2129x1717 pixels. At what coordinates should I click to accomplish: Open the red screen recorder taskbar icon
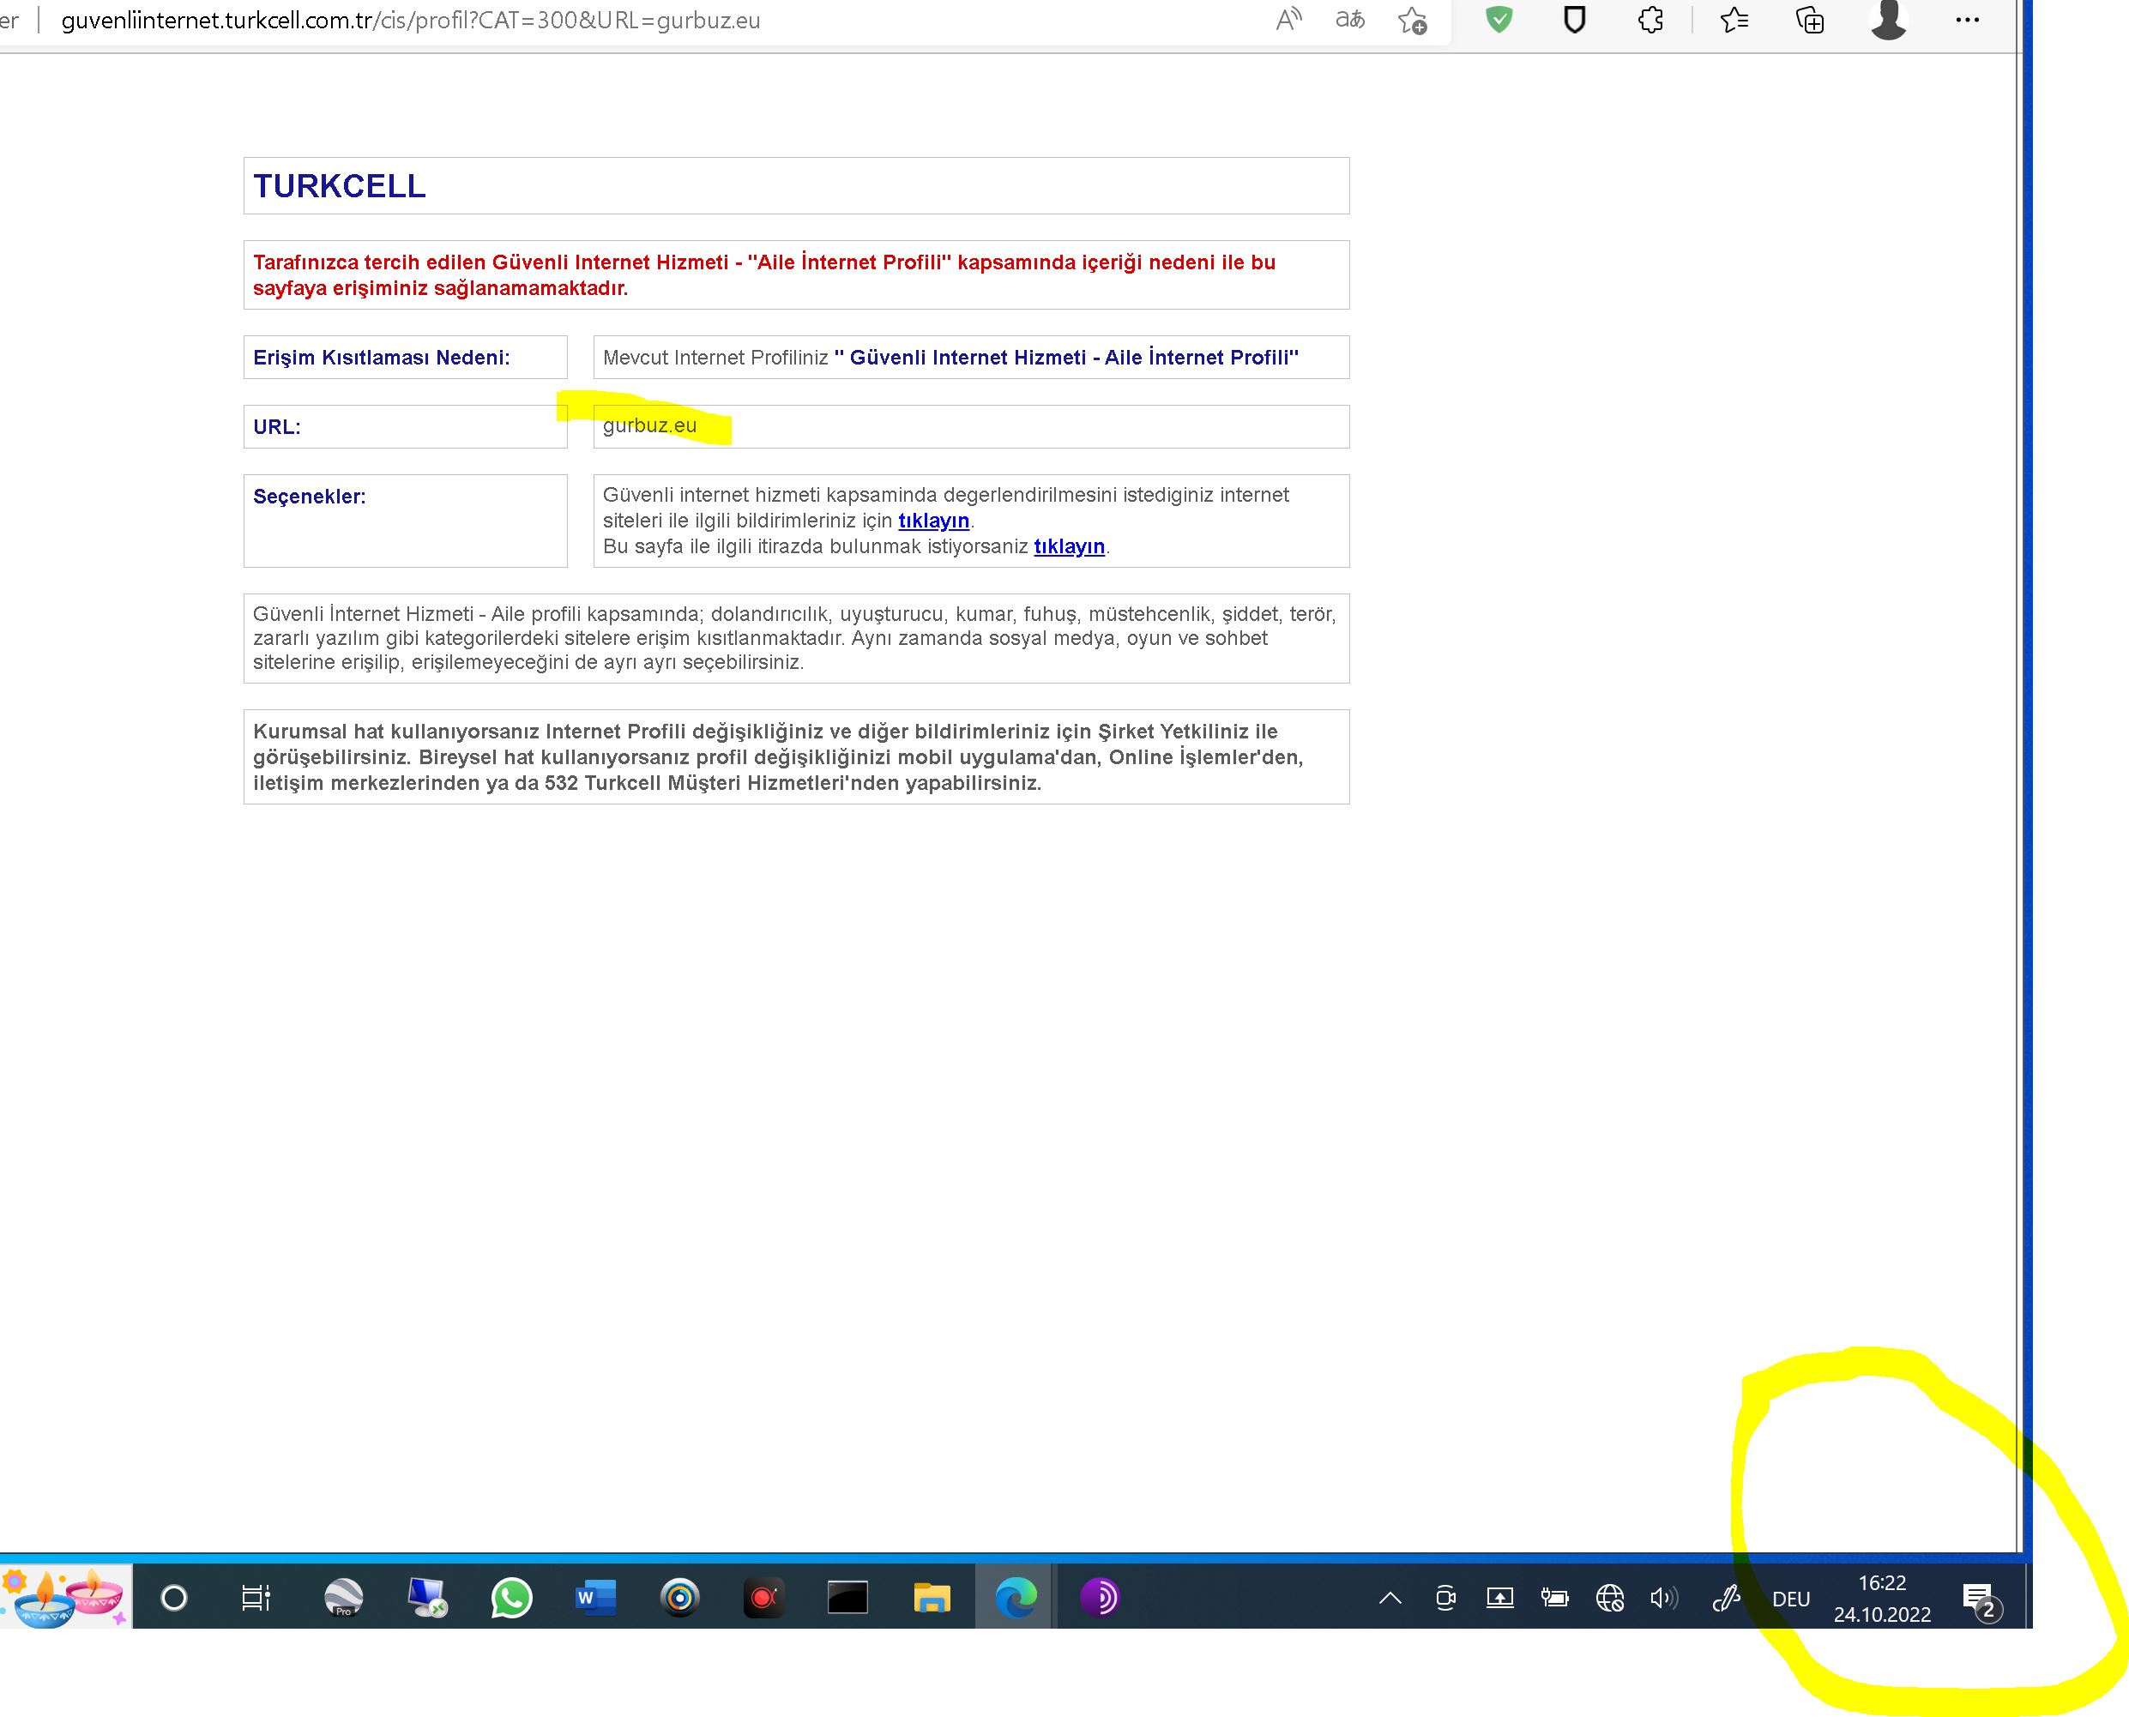click(x=763, y=1597)
